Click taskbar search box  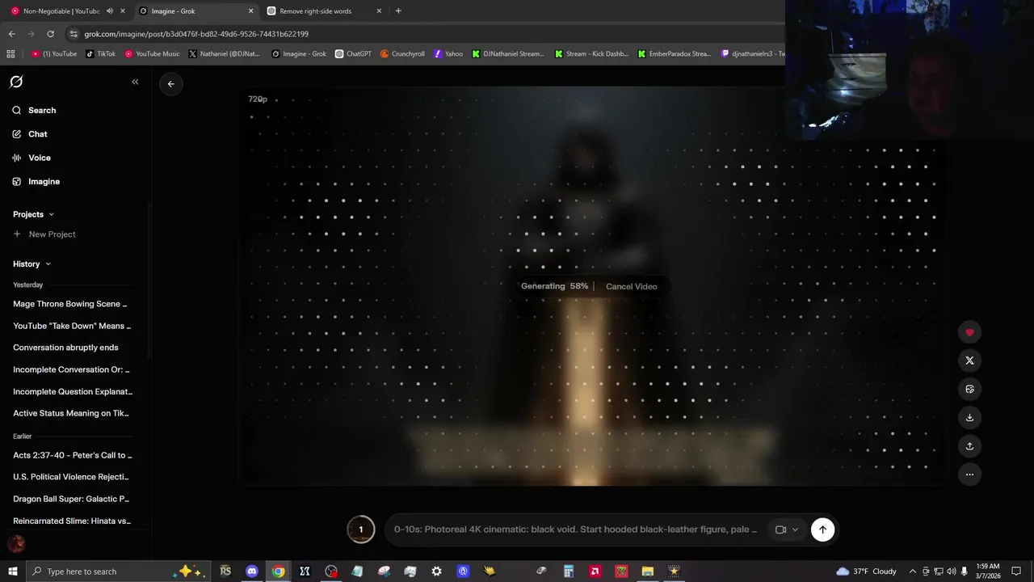118,571
